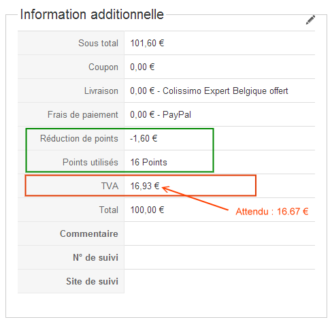Click the Information additionnelle heading
332x324 pixels.
92,14
